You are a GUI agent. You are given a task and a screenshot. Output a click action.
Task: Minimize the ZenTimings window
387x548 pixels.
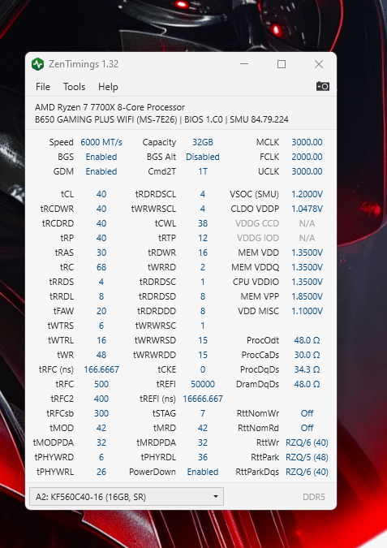click(x=244, y=64)
